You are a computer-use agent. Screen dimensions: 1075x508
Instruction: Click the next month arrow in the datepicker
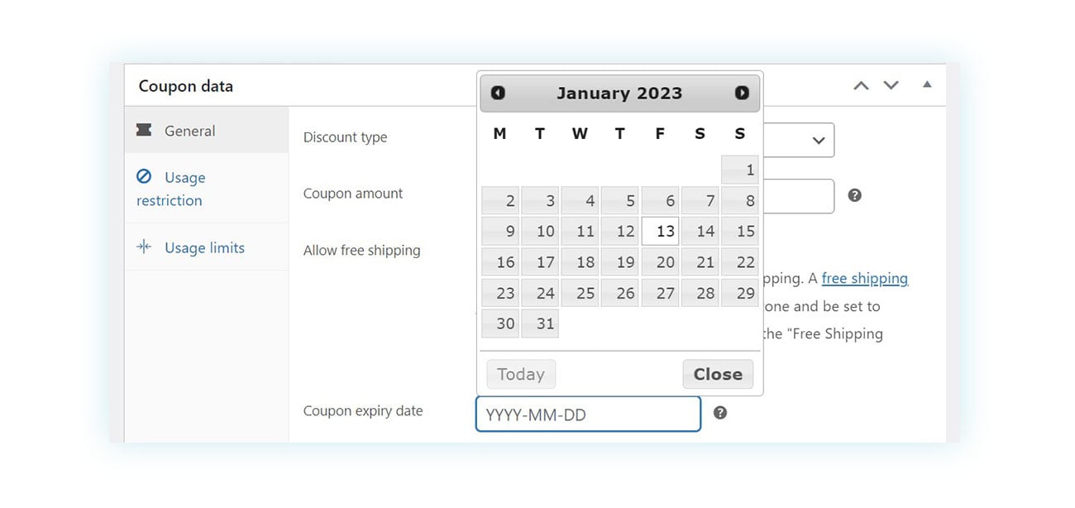click(743, 93)
